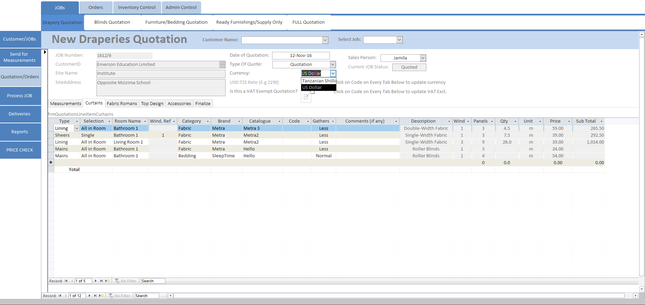Go to next record in curtains subform

(x=96, y=281)
